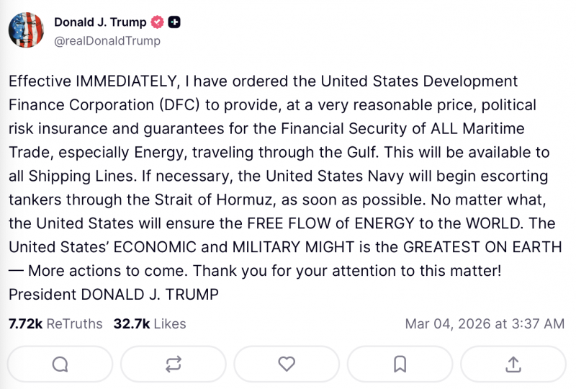Open the Mar 04, 2026 timestamp
The height and width of the screenshot is (389, 576).
tap(485, 324)
